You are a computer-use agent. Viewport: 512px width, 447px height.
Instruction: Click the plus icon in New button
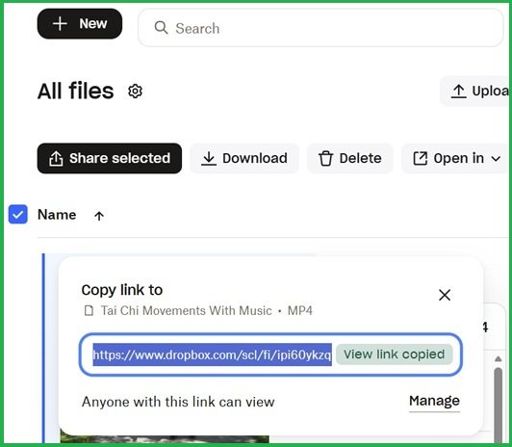pos(60,24)
